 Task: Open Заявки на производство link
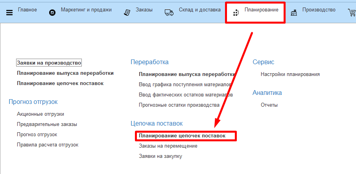(49, 63)
